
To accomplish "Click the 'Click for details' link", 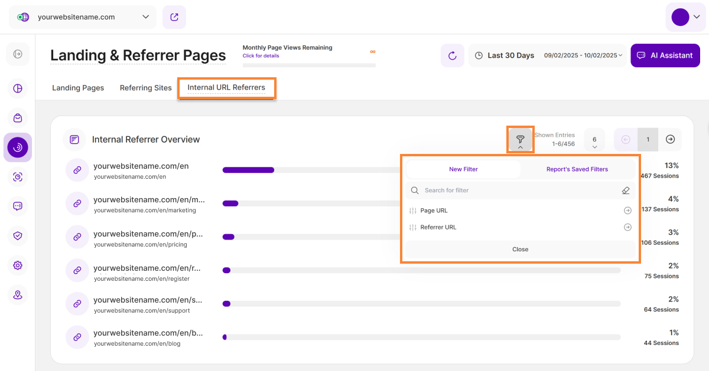I will (x=261, y=56).
